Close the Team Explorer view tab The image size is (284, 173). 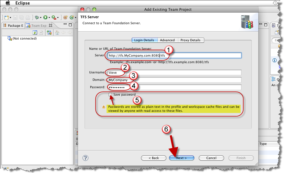click(x=51, y=25)
